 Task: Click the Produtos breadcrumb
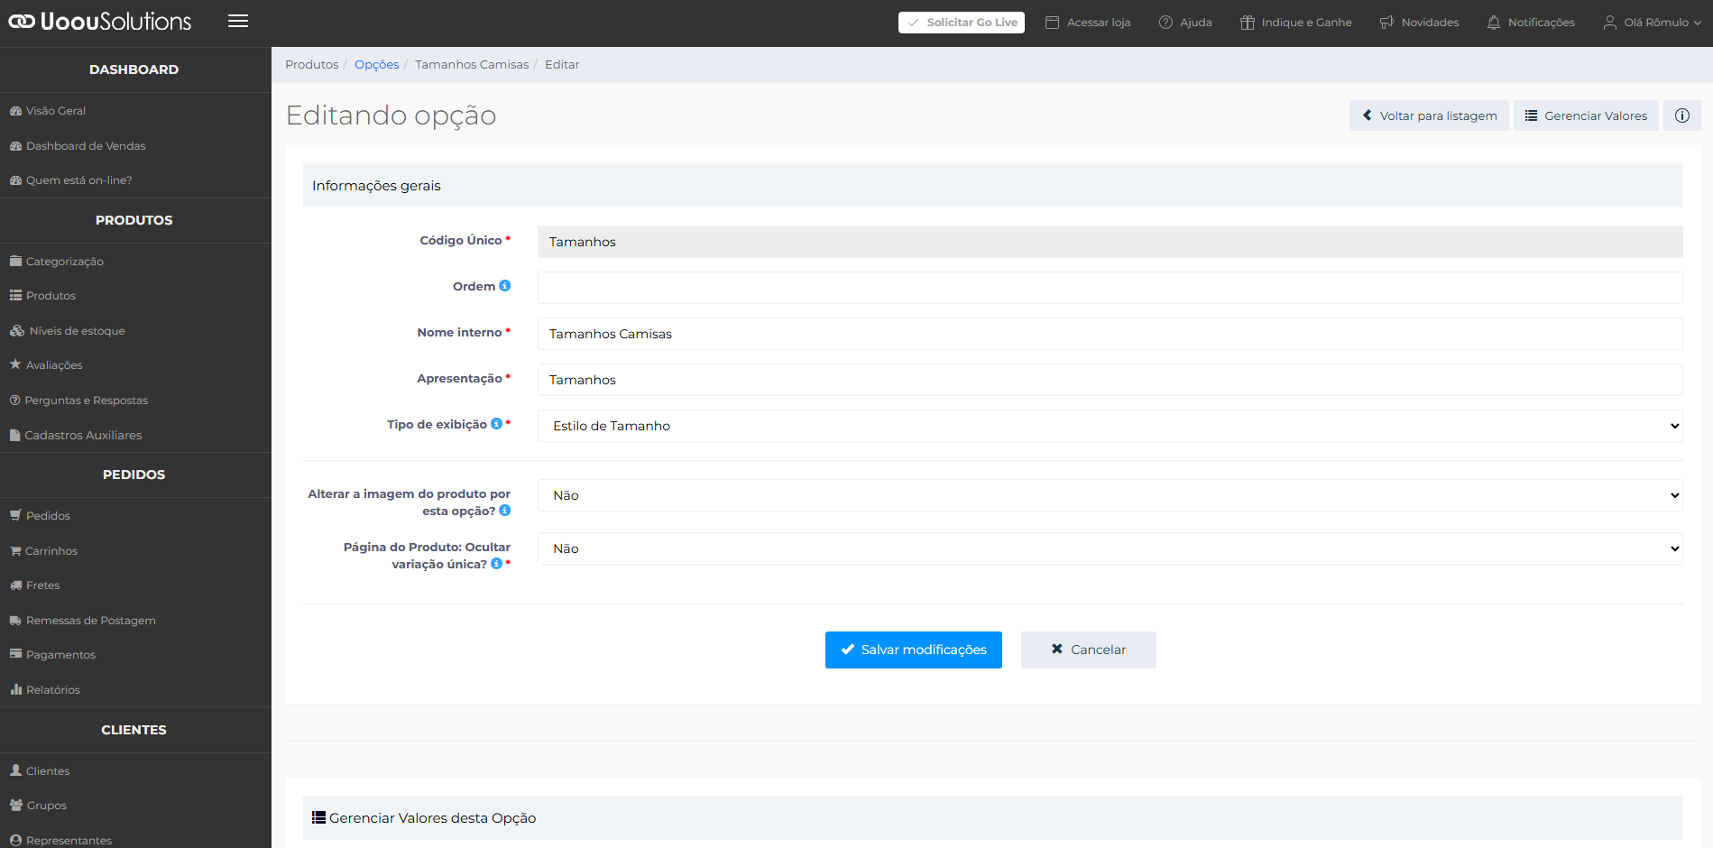312,64
